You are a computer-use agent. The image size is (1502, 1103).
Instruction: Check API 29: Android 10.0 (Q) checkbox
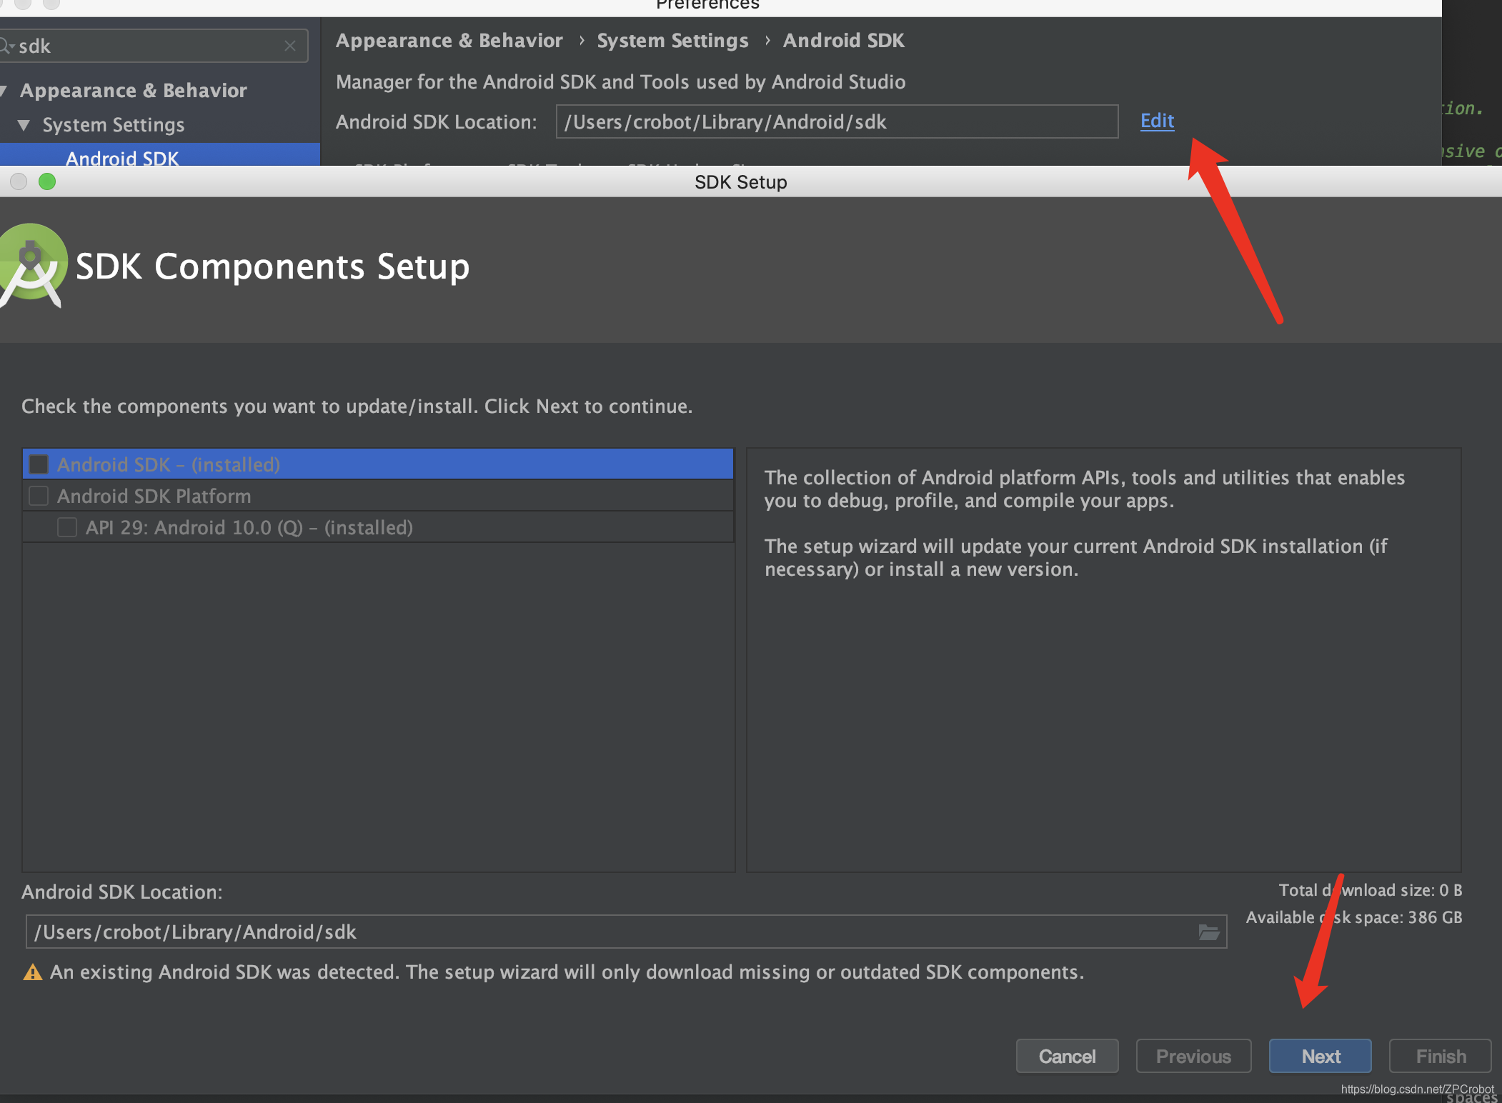[67, 527]
